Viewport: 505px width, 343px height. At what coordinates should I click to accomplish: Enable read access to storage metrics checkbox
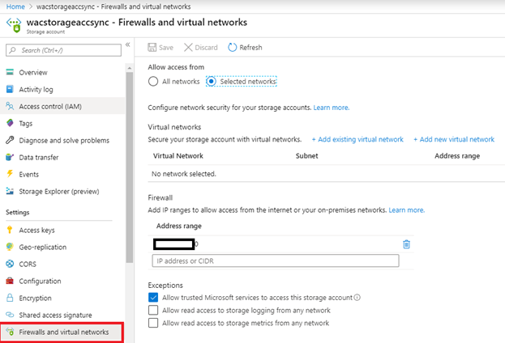click(x=153, y=323)
